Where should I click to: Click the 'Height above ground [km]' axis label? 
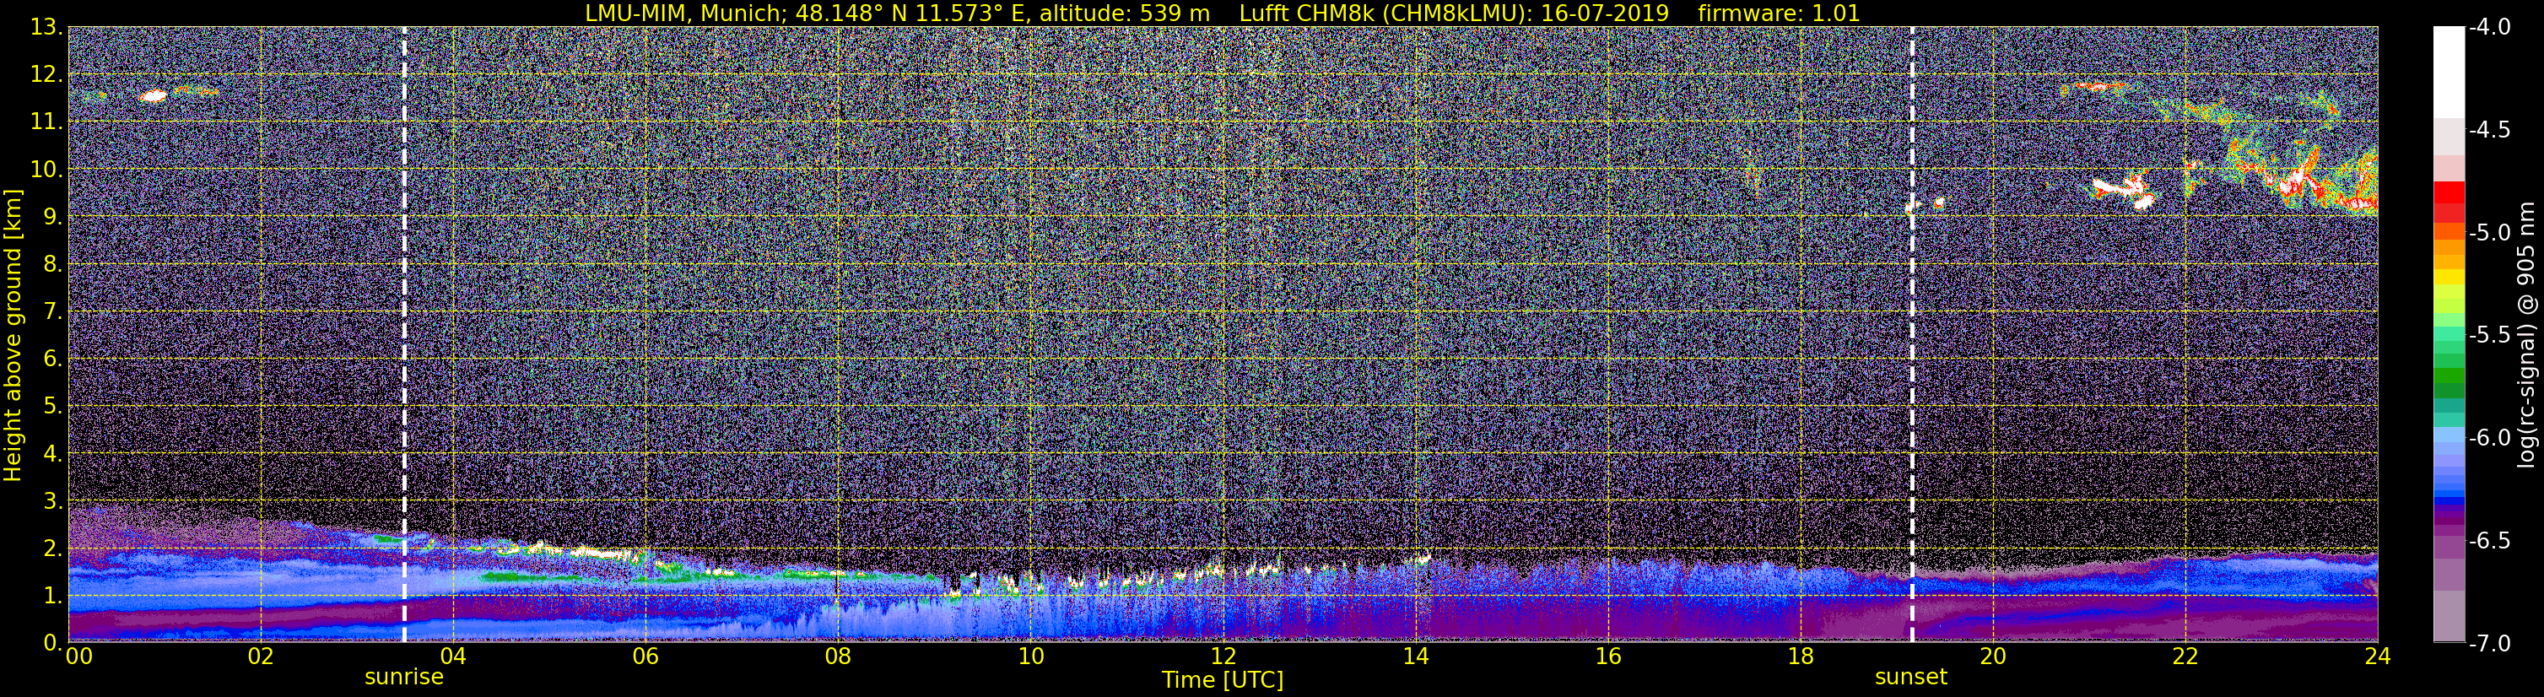click(13, 336)
